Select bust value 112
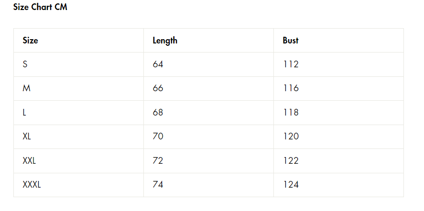 click(x=291, y=64)
